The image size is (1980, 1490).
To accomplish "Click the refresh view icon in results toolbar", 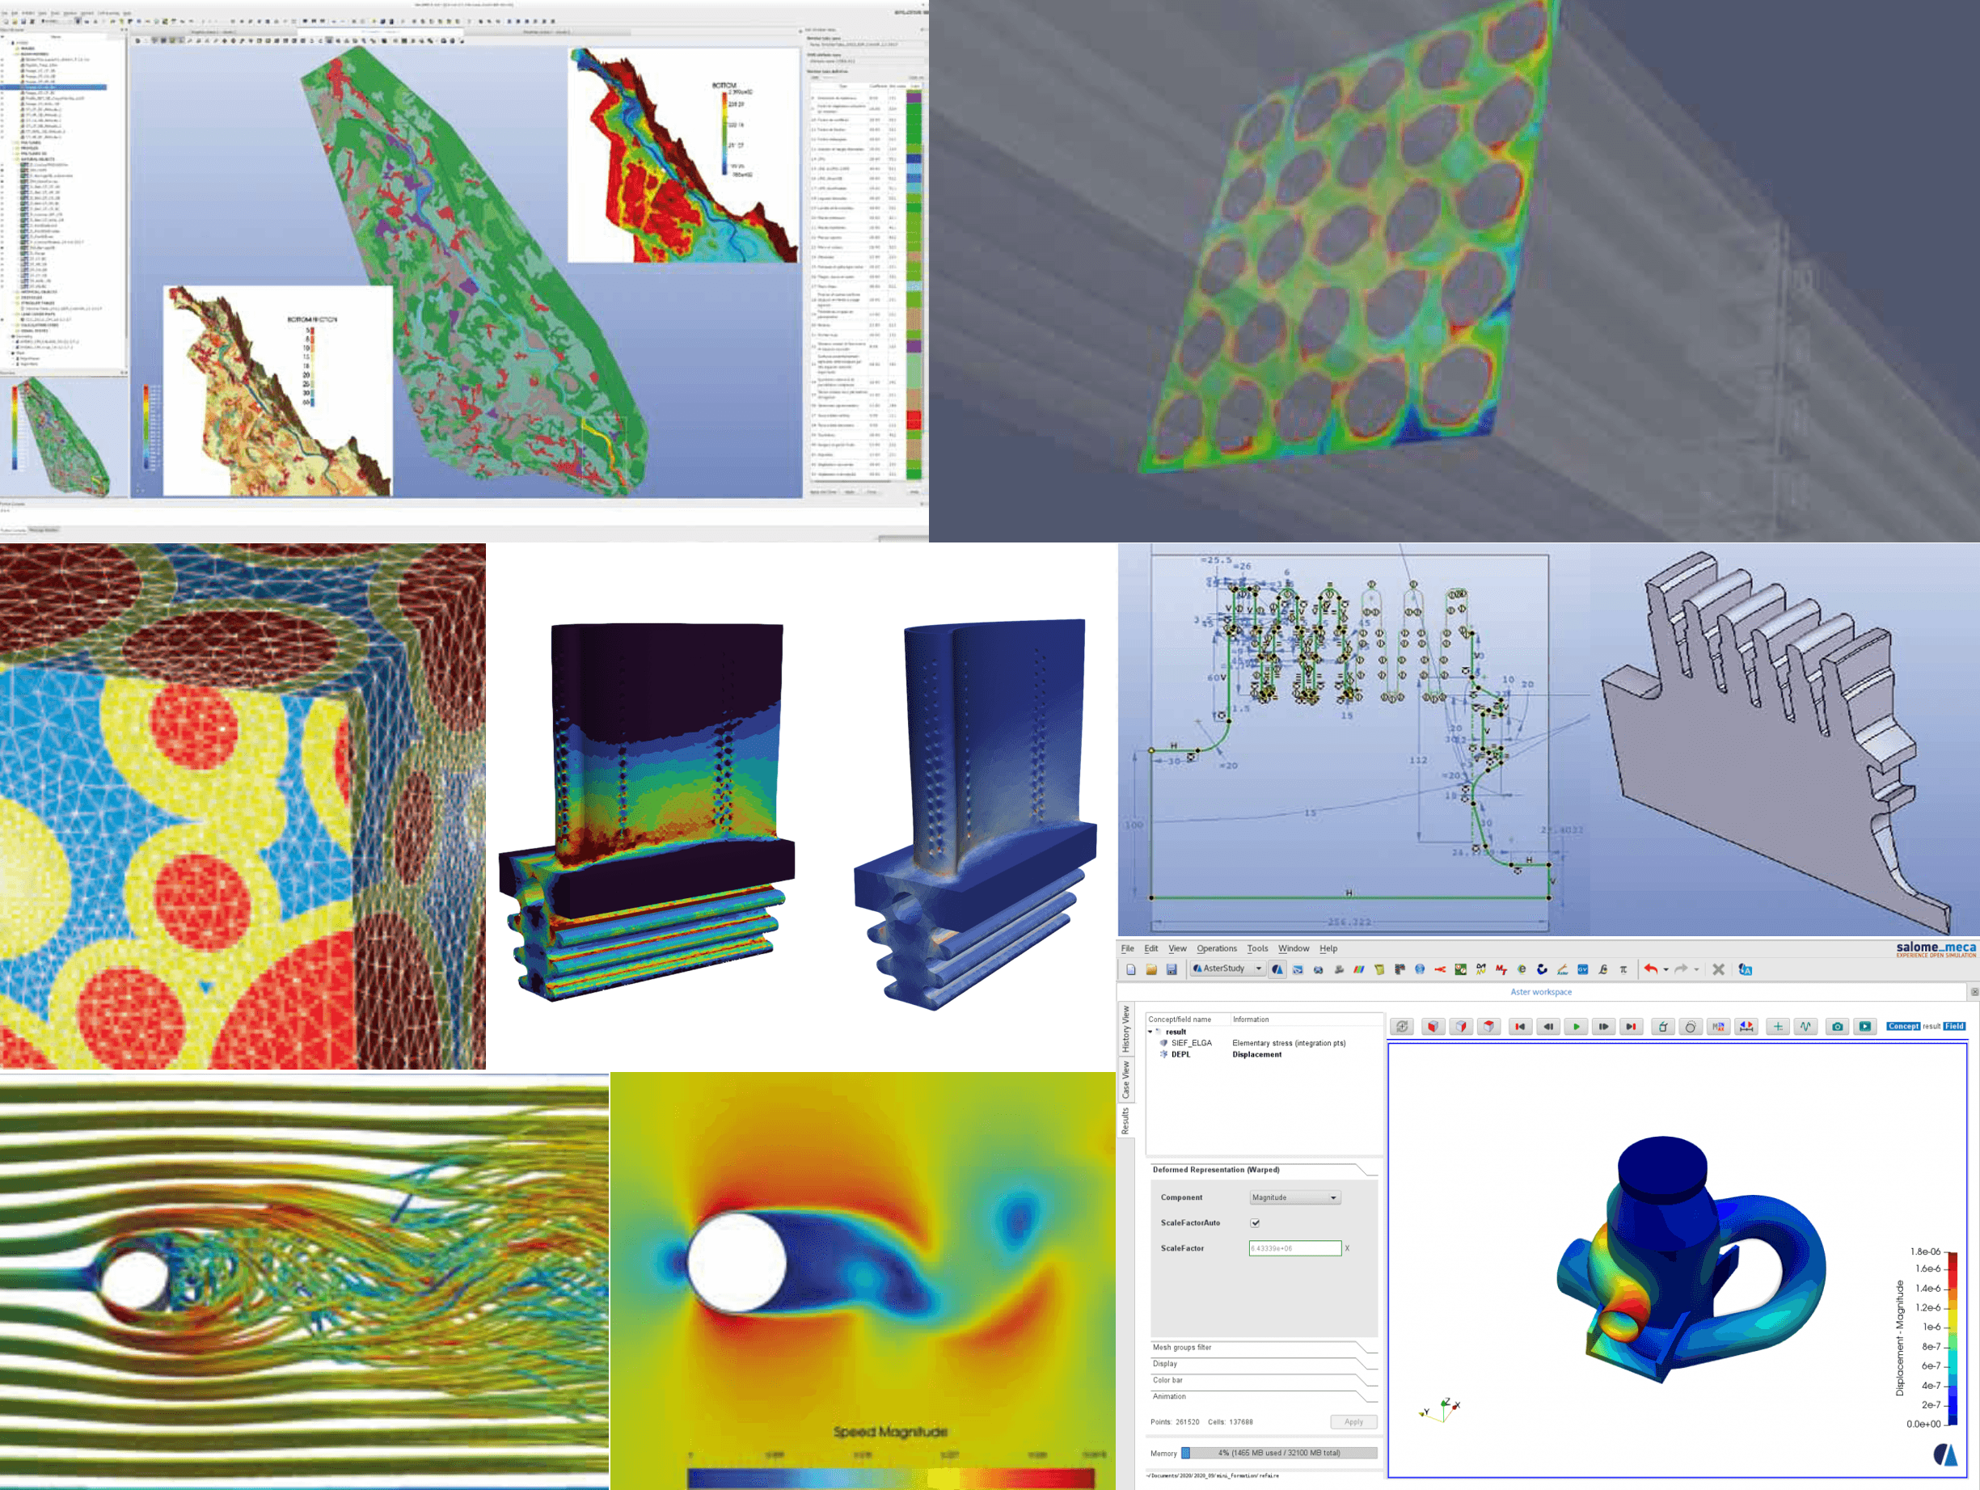I will (1402, 1027).
